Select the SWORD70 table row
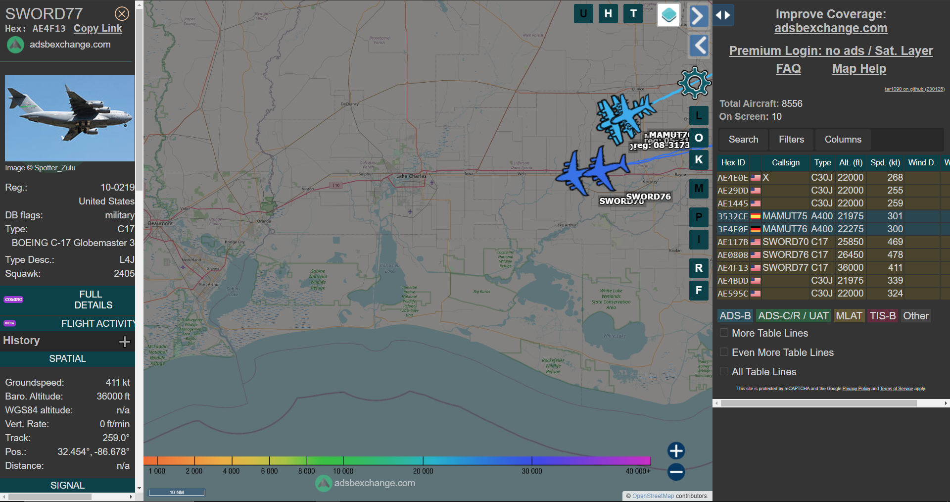The width and height of the screenshot is (950, 502). [x=833, y=242]
